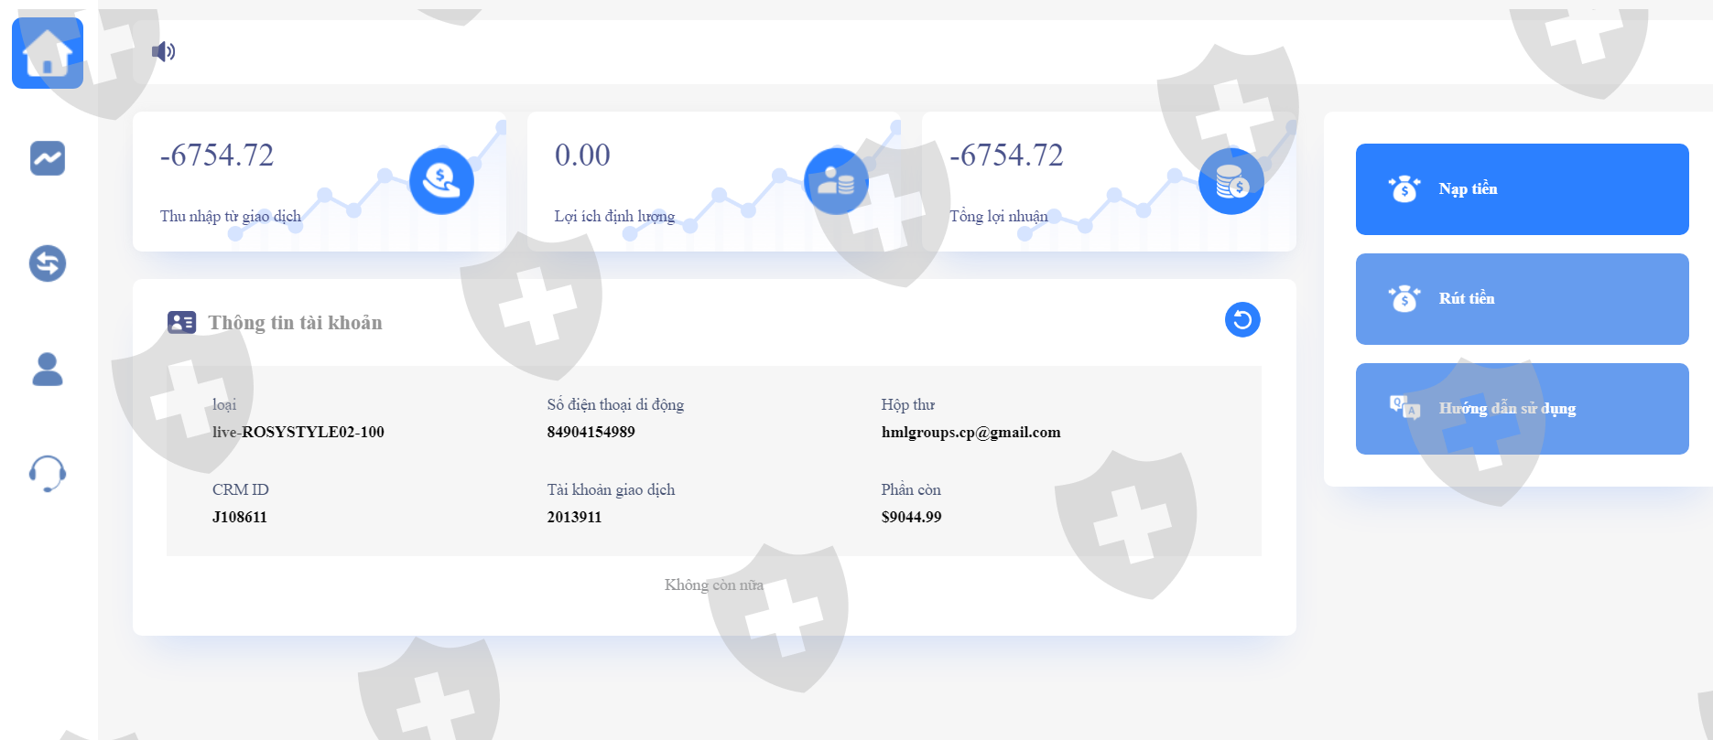Image resolution: width=1713 pixels, height=740 pixels.
Task: Click the loại label
Action: coord(224,404)
